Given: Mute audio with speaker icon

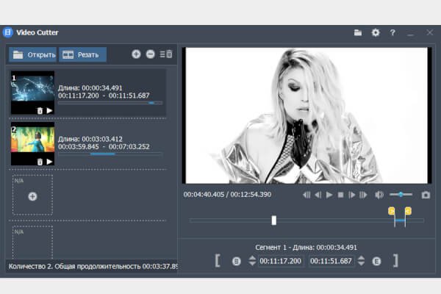Looking at the screenshot, I should (x=379, y=195).
